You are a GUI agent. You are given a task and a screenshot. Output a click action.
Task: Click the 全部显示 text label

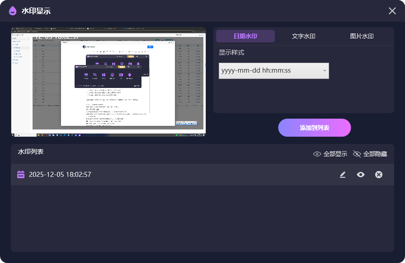point(335,154)
